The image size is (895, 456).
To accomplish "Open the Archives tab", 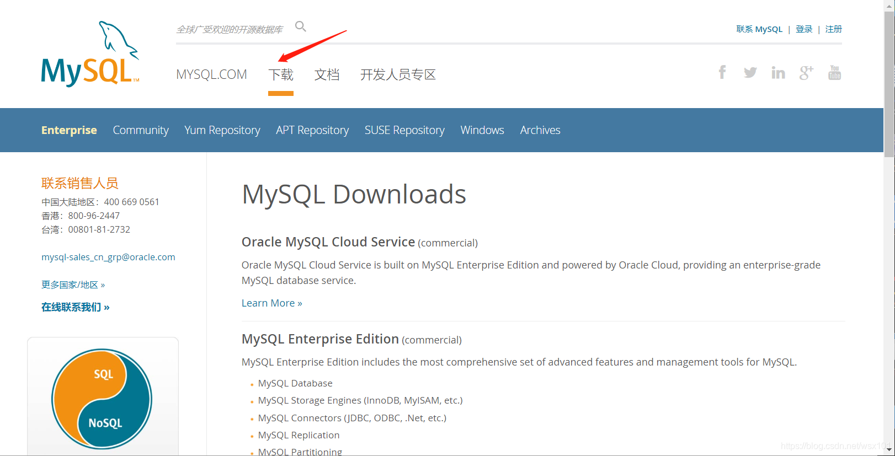I will (x=540, y=130).
